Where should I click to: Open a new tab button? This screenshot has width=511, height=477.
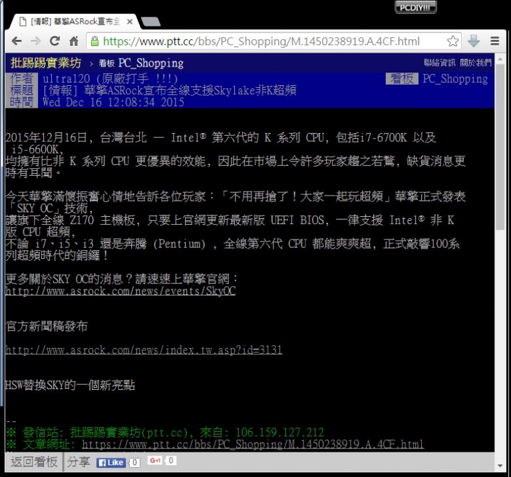(x=151, y=22)
